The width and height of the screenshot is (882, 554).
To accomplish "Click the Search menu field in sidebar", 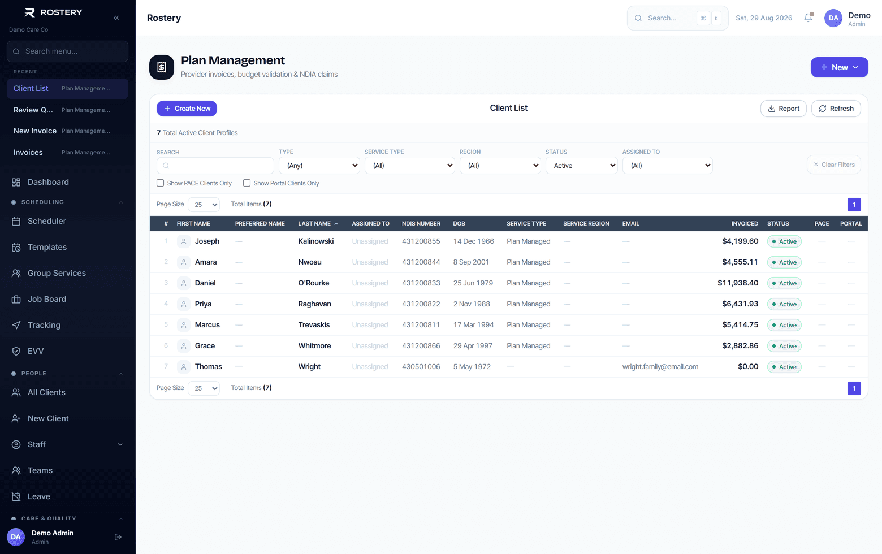I will pyautogui.click(x=67, y=51).
